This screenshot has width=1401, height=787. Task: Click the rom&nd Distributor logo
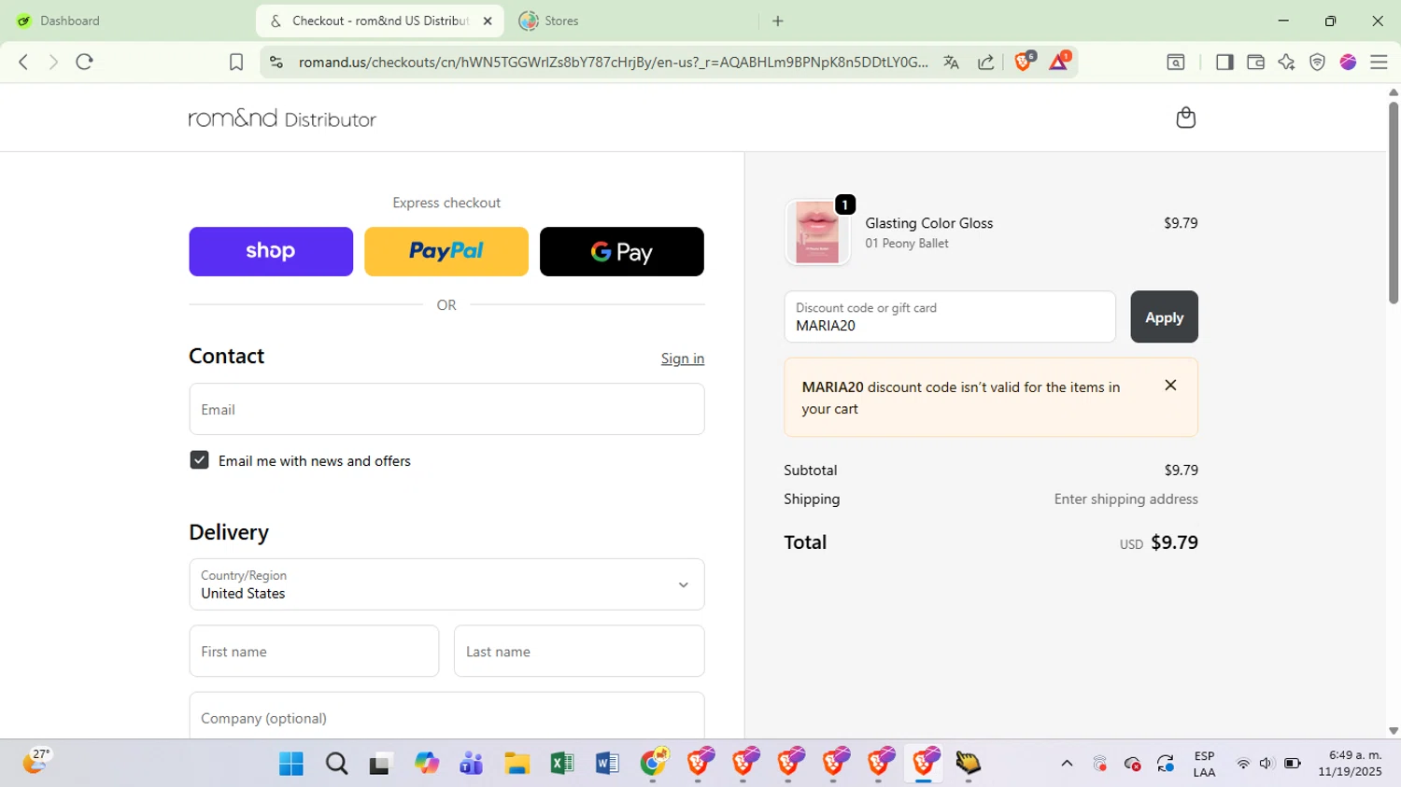tap(282, 119)
